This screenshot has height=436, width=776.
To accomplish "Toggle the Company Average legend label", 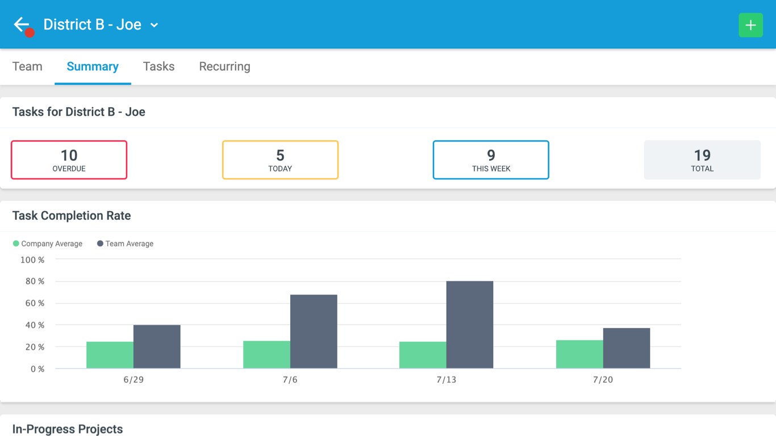I will (x=52, y=244).
